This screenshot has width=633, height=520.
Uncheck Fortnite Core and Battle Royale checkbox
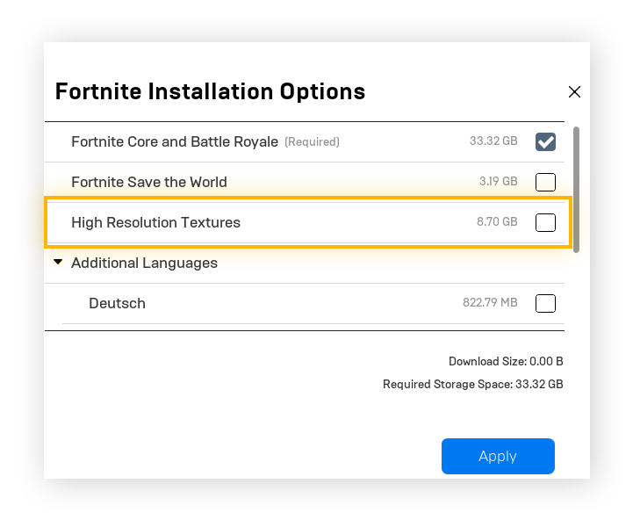point(545,141)
